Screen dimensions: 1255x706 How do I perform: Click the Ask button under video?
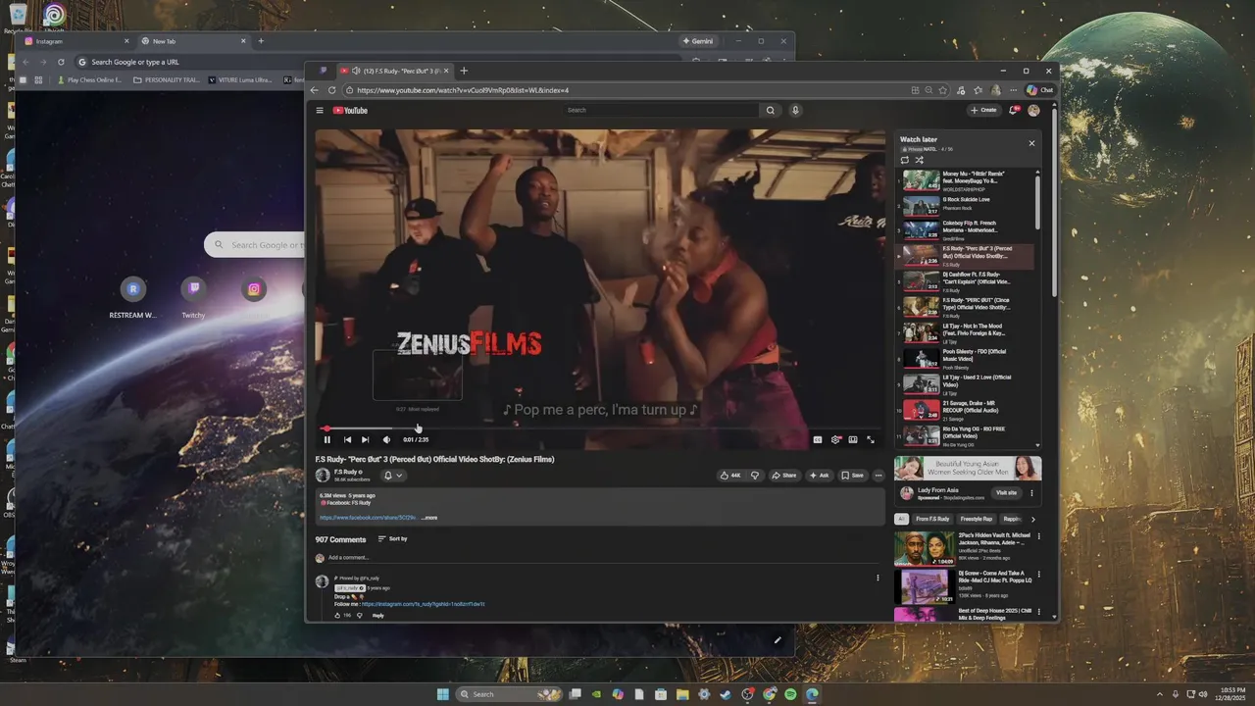tap(820, 476)
